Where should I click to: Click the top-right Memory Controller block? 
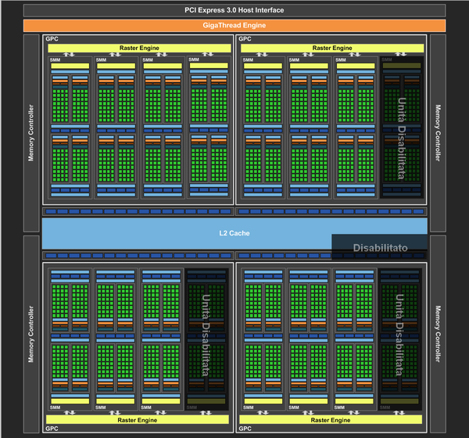point(438,133)
